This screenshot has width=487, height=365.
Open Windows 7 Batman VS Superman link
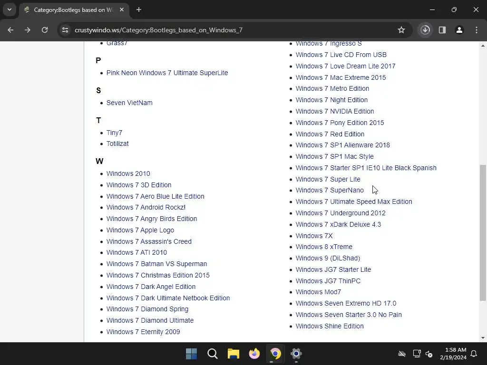156,264
